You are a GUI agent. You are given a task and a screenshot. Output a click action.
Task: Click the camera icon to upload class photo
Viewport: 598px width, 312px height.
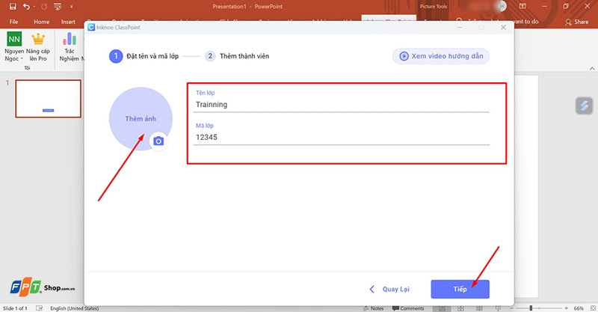[x=158, y=141]
